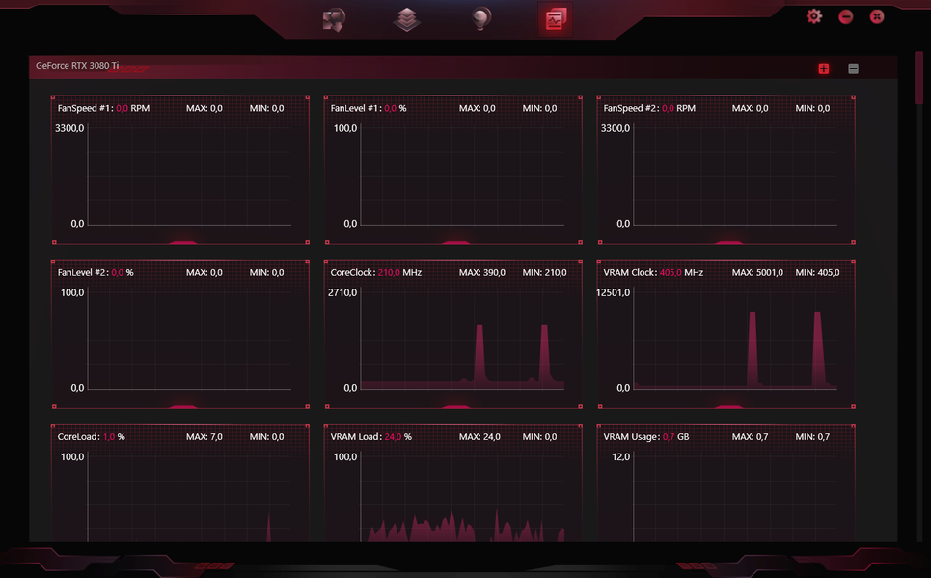The width and height of the screenshot is (931, 578).
Task: Open the first tab with arrows icon
Action: pyautogui.click(x=334, y=19)
